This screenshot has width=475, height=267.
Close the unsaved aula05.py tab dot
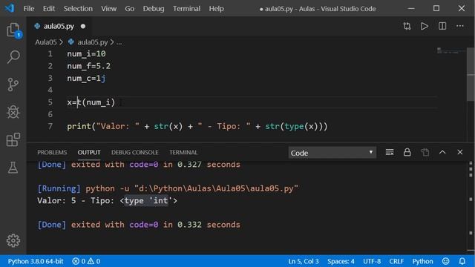(x=83, y=27)
